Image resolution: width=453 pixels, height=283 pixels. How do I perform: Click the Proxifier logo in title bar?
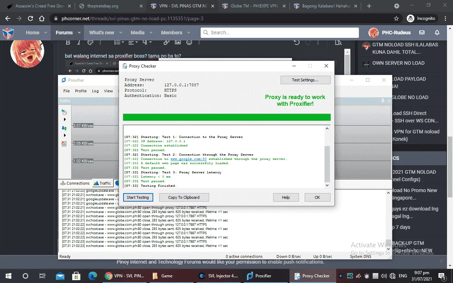tap(64, 80)
